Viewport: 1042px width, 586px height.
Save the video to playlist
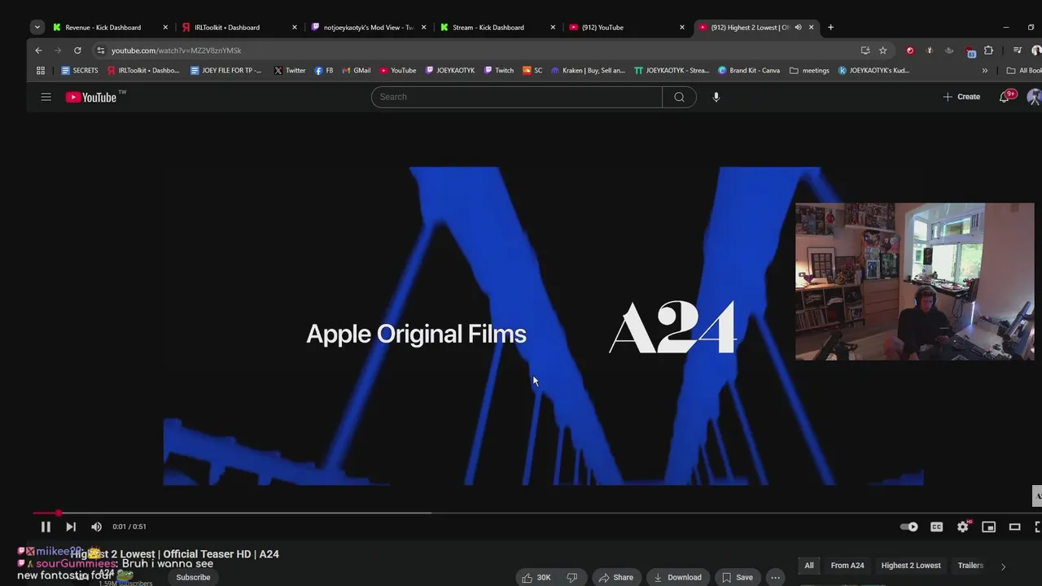(738, 577)
